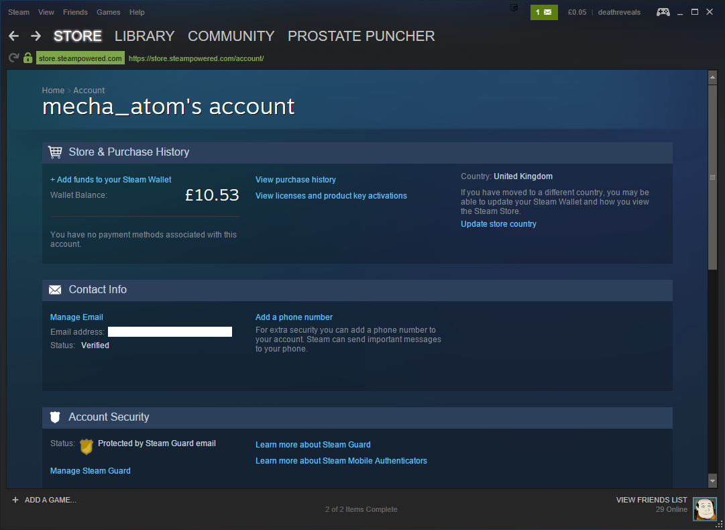The image size is (725, 530).
Task: Click the 2 of 2 Items Complete status
Action: click(x=361, y=510)
